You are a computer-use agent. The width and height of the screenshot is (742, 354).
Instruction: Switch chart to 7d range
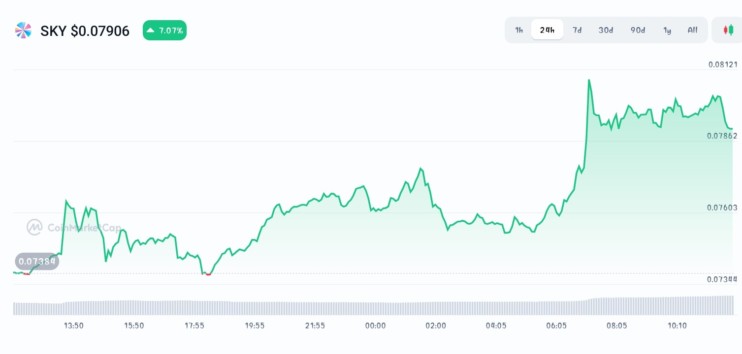pos(577,30)
